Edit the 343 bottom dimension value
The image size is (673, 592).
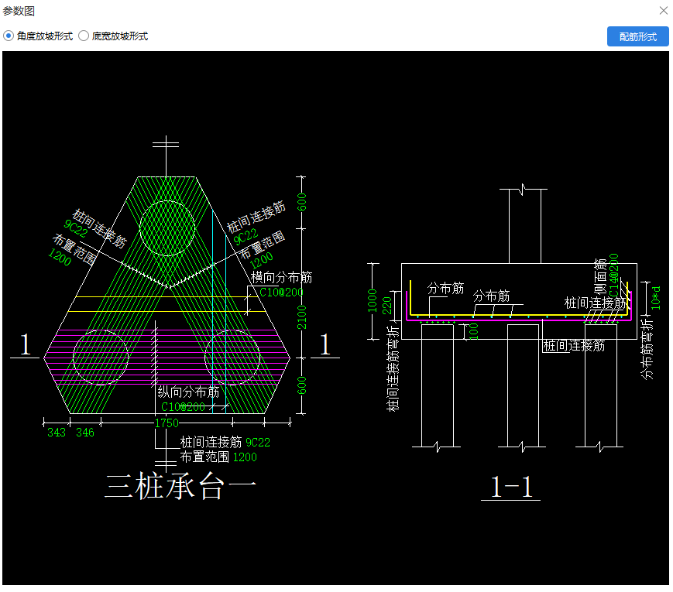pyautogui.click(x=57, y=433)
